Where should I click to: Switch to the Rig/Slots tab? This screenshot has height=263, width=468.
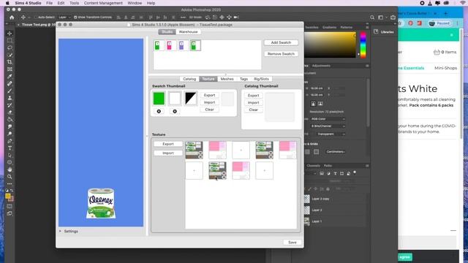click(x=261, y=79)
